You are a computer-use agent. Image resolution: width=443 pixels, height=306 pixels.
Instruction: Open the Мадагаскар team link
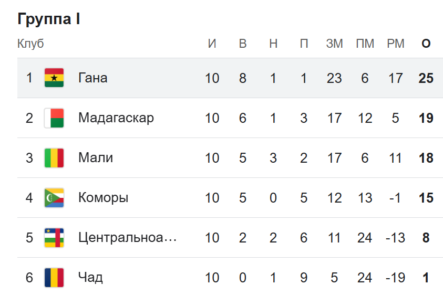(116, 118)
